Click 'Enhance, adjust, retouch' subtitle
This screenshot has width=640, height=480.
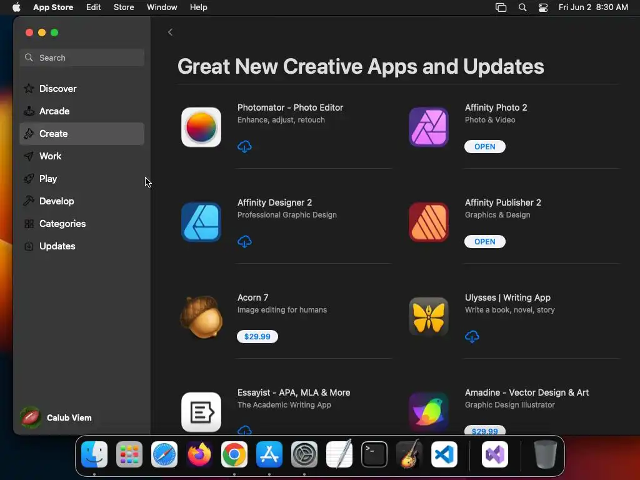281,120
